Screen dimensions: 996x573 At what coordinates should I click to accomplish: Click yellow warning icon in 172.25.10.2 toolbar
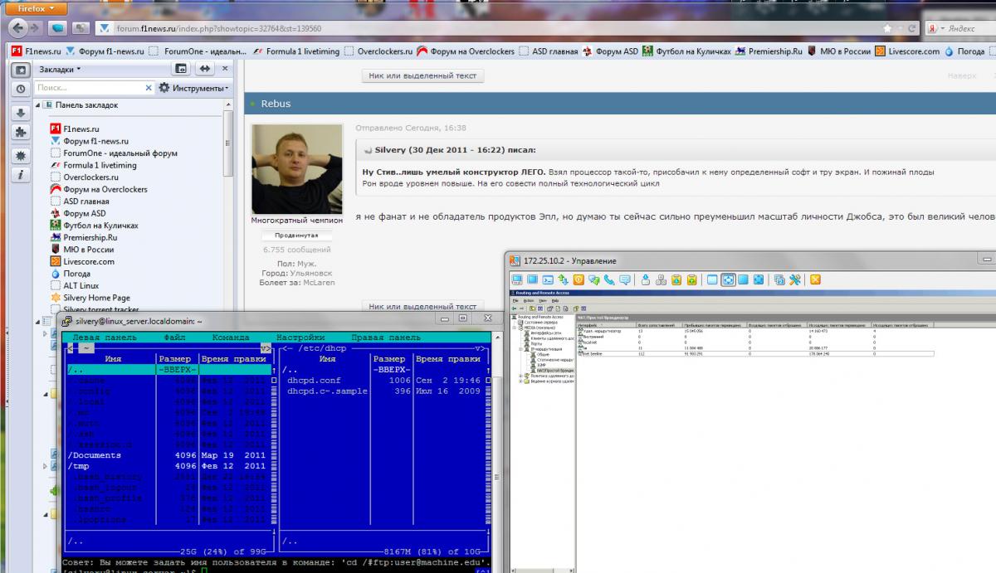(579, 279)
